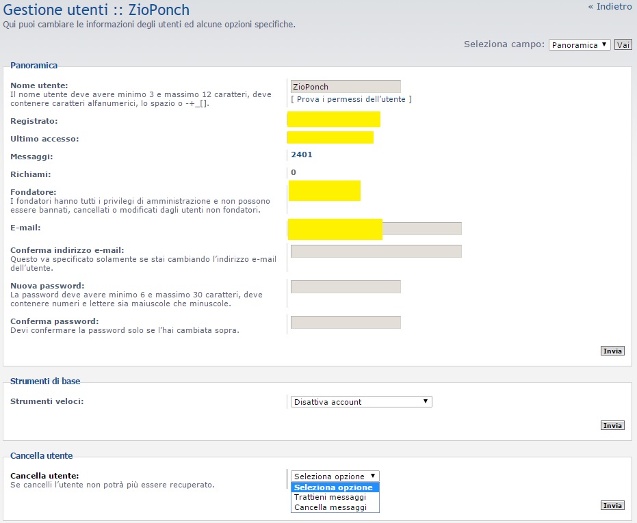Image resolution: width=637 pixels, height=523 pixels.
Task: Click the Nuova password input box
Action: (346, 286)
